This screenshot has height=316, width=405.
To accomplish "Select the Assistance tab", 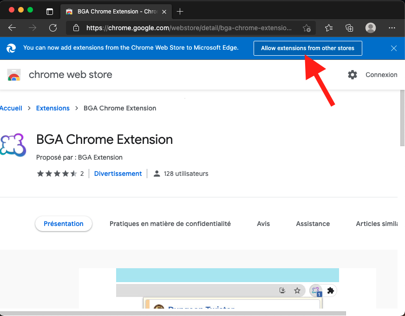I will click(313, 224).
